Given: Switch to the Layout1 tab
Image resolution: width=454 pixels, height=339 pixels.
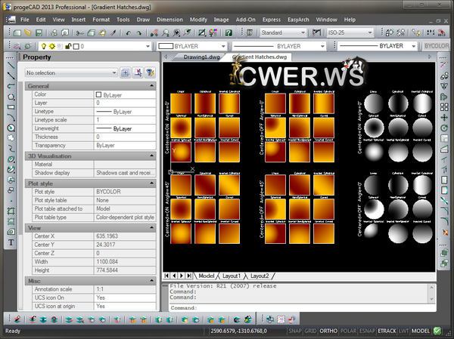Looking at the screenshot, I should 233,276.
